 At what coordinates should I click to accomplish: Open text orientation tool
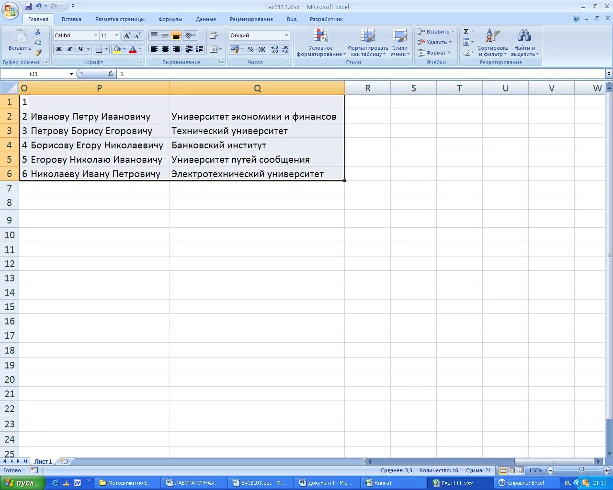point(191,35)
